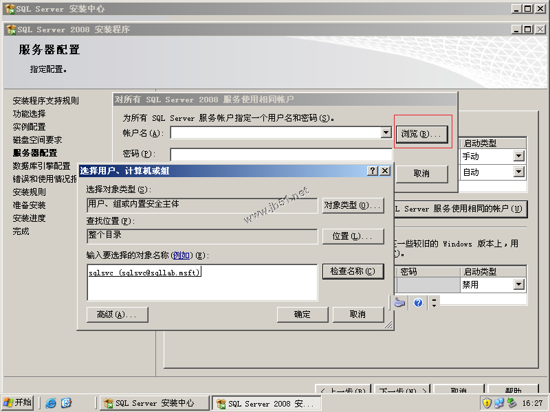The image size is (550, 412).
Task: Click Check Names (检查名称) button
Action: point(353,271)
